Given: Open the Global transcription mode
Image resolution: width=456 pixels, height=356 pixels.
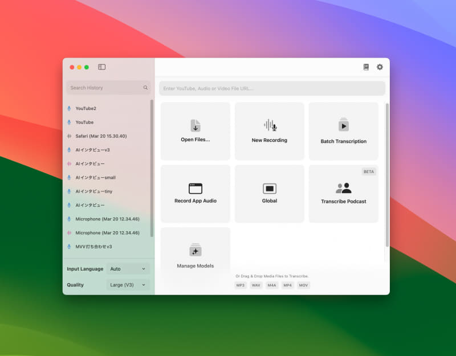Looking at the screenshot, I should pyautogui.click(x=269, y=193).
